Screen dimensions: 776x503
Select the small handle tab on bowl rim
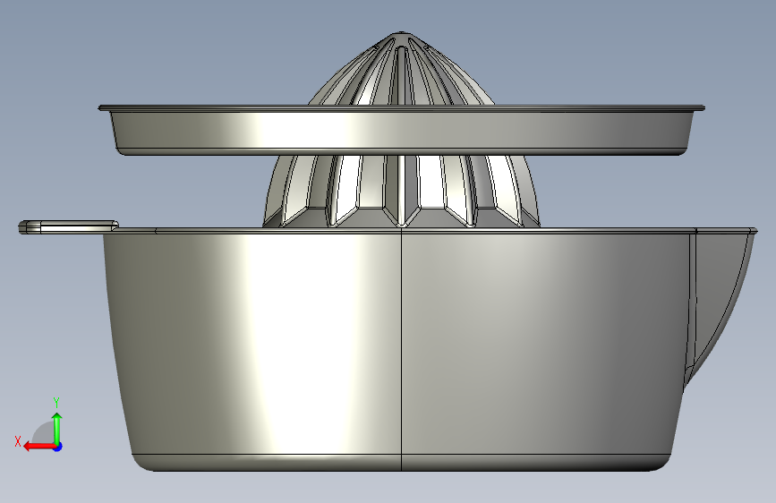tap(68, 227)
